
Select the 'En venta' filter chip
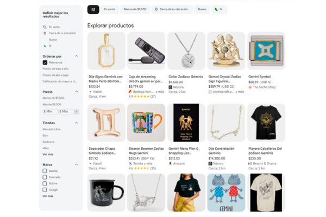click(109, 9)
